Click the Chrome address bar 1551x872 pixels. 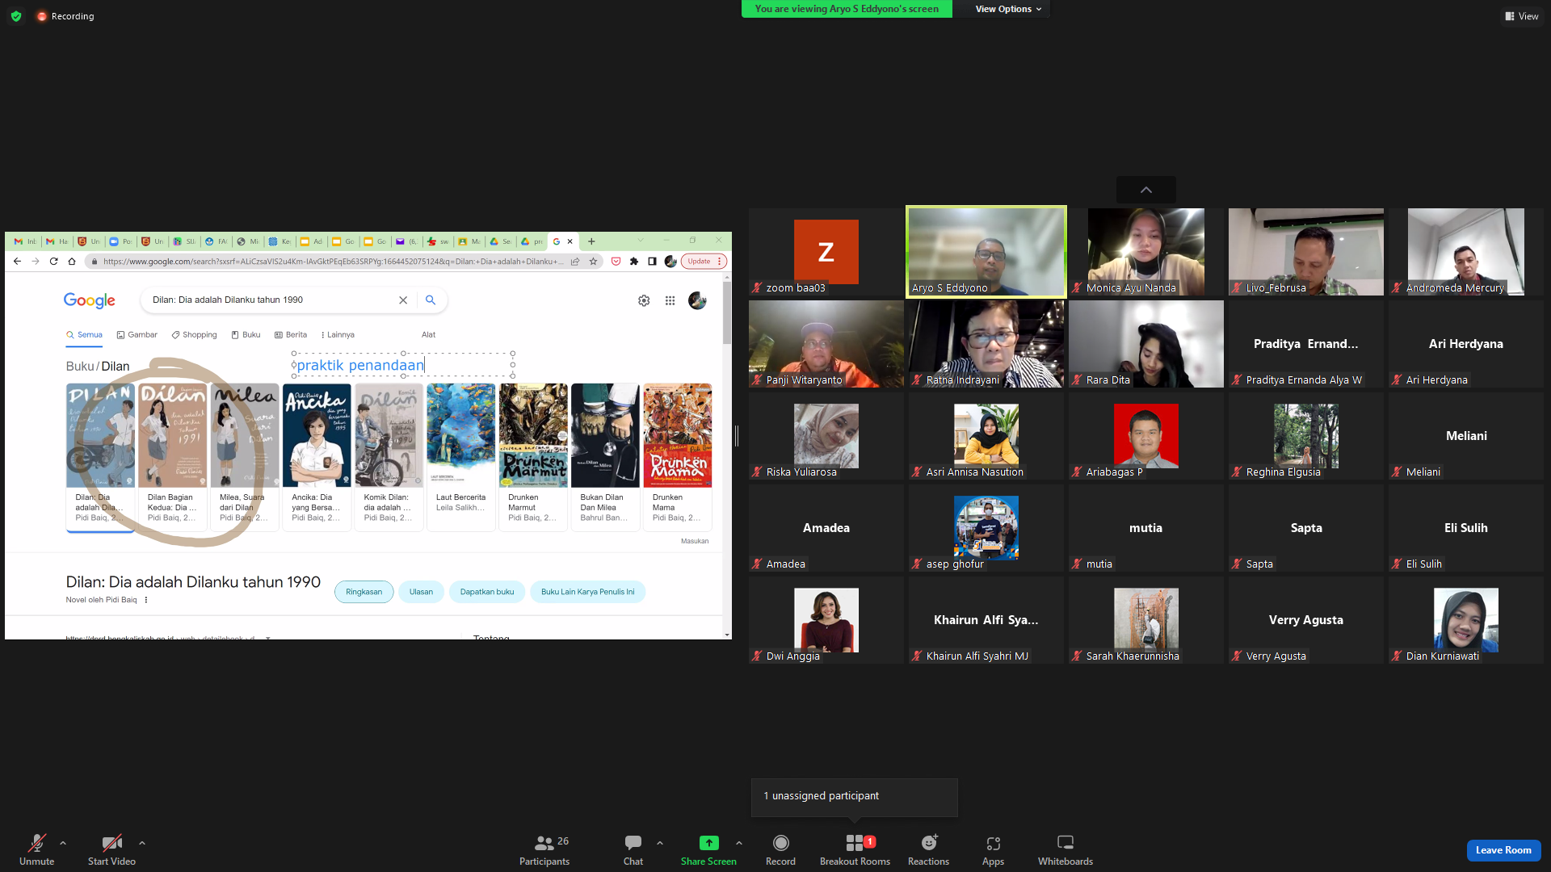(334, 261)
